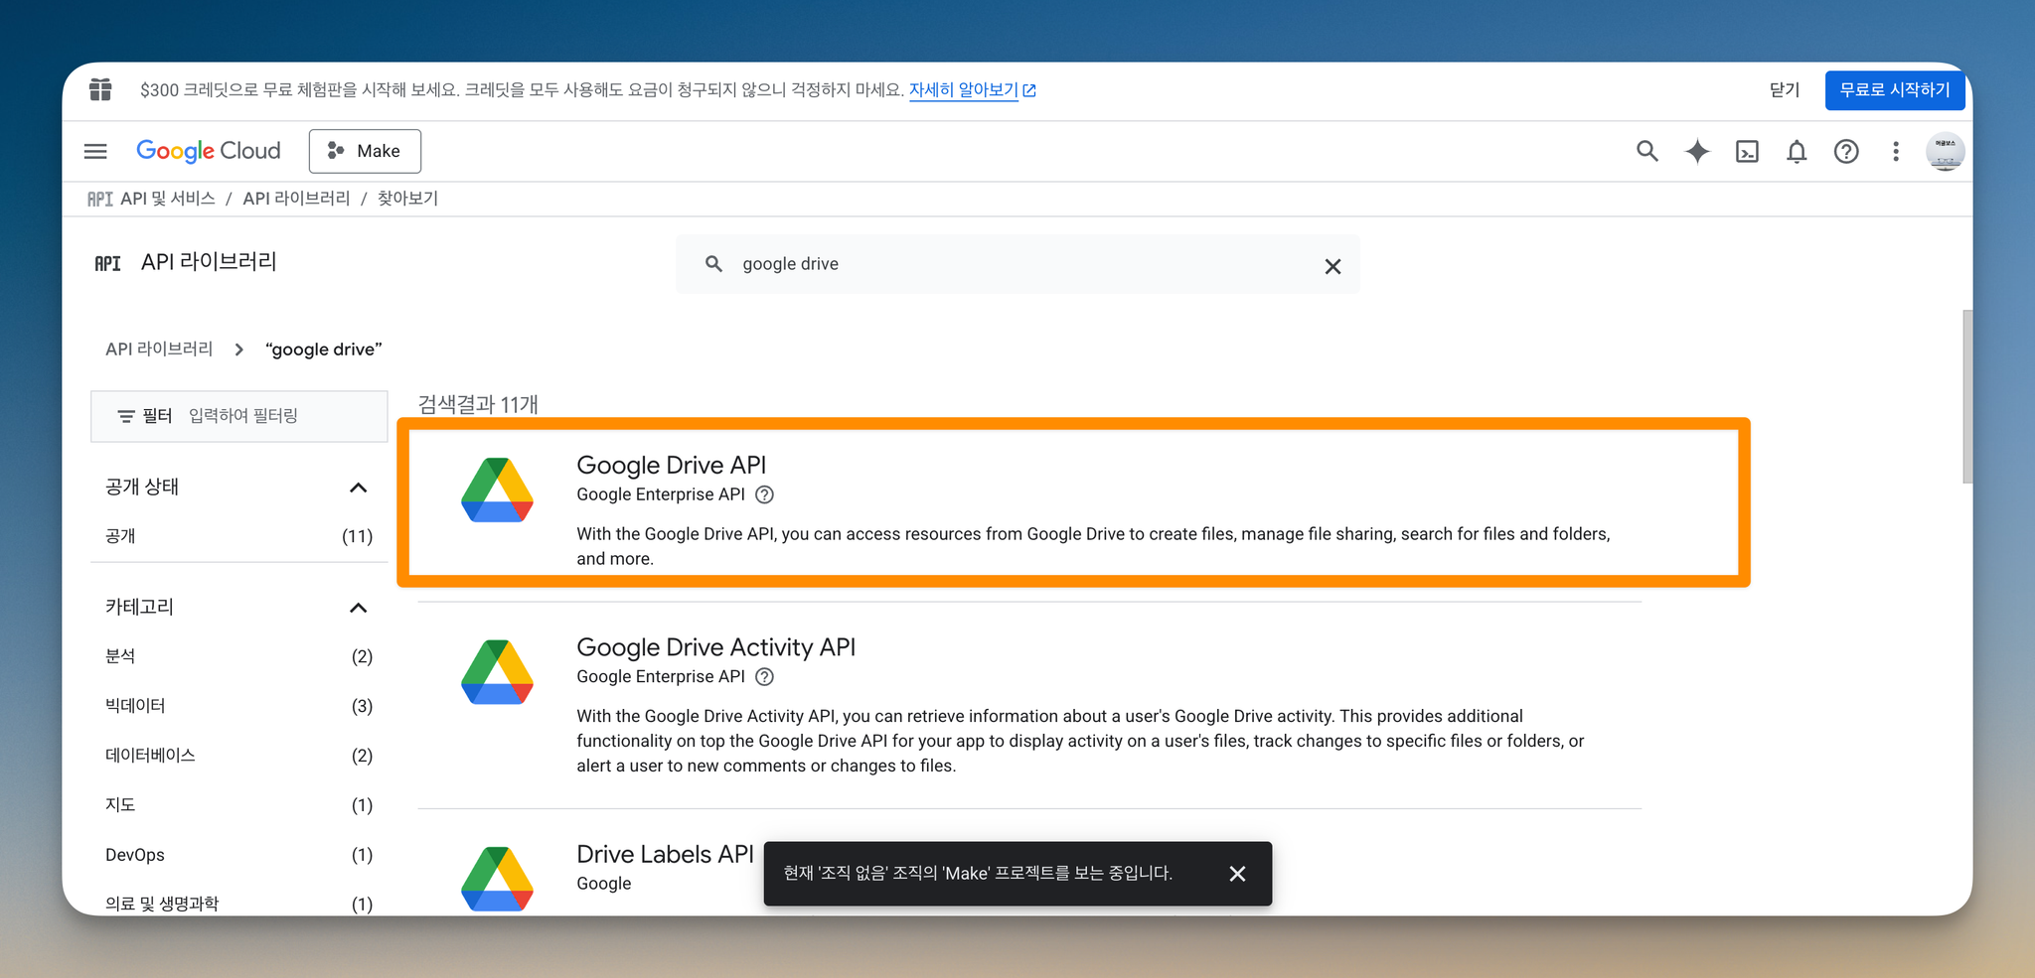Open 자세히 알아보기 link
The height and width of the screenshot is (978, 2035).
coord(972,90)
